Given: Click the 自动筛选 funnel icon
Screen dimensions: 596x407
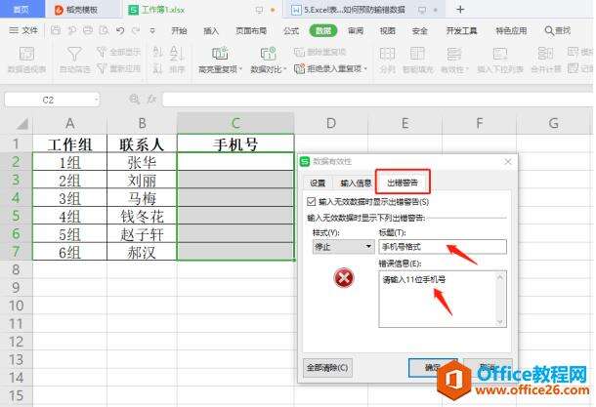Looking at the screenshot, I should [74, 54].
